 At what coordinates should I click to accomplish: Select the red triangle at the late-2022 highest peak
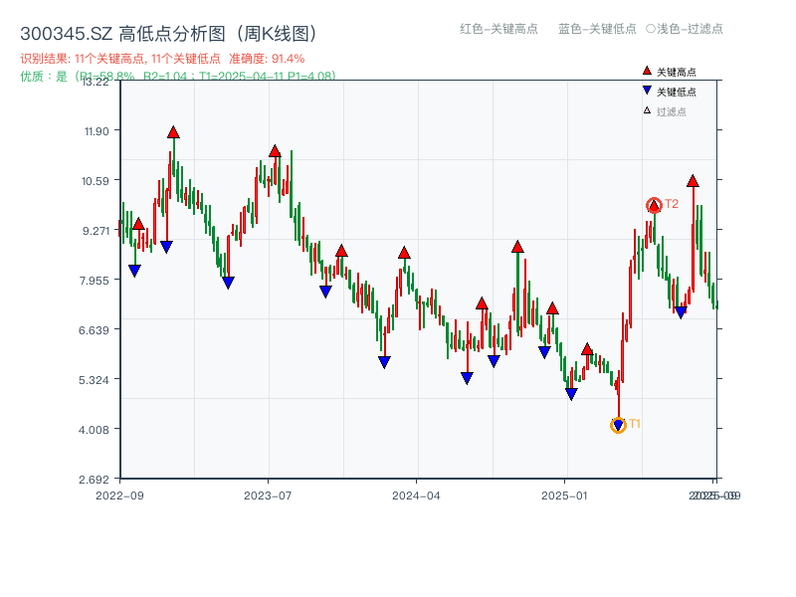tap(173, 130)
